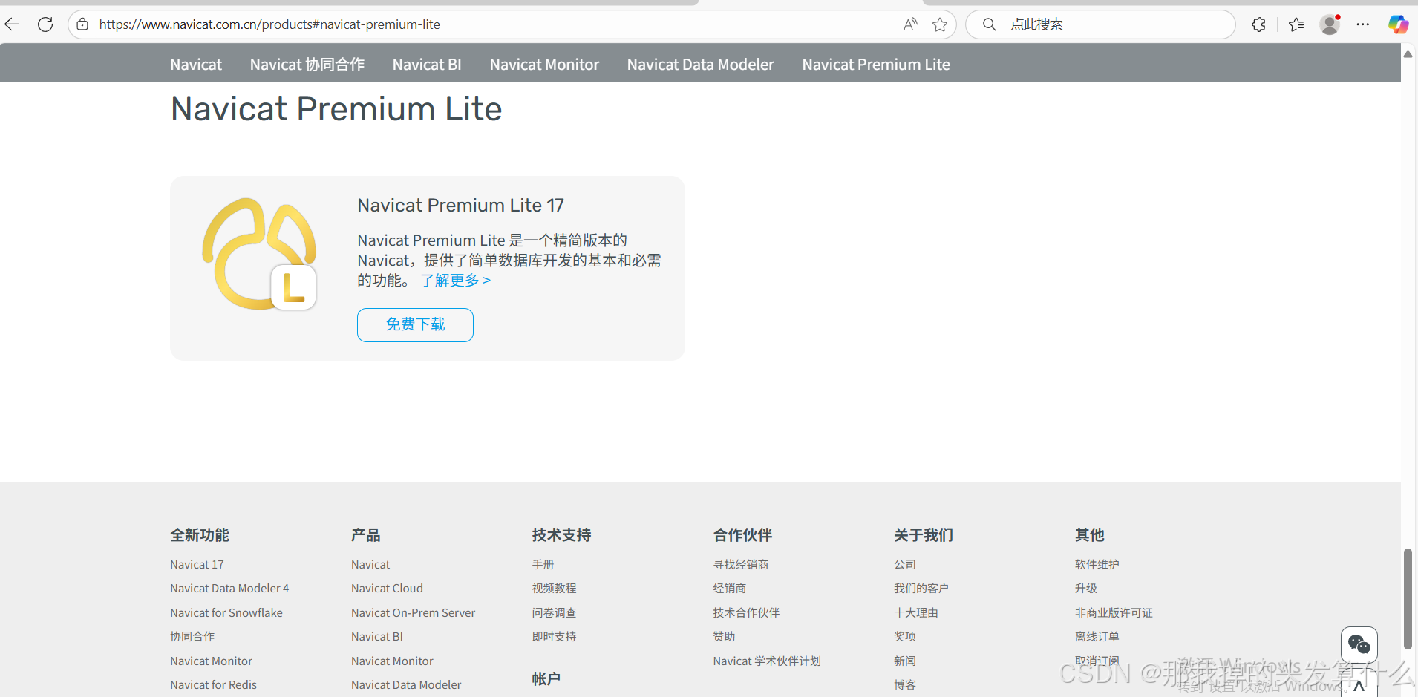
Task: Open Navicat Monitor nav tab
Action: 544,65
